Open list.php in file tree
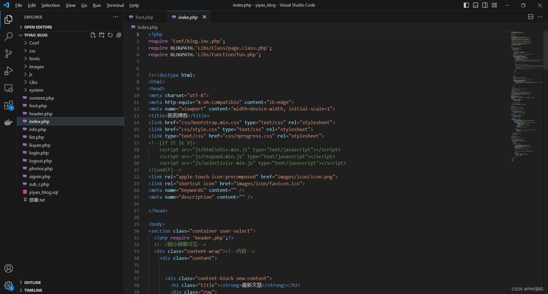Screen dimensions: 548x294 70,137
